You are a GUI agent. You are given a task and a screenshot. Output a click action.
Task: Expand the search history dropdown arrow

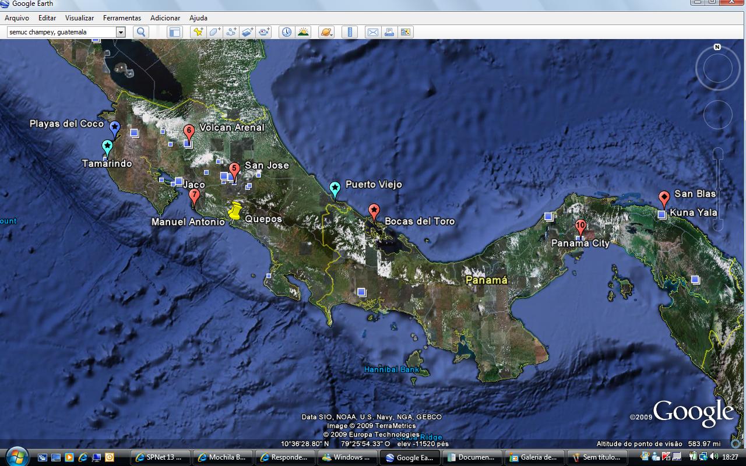click(121, 32)
